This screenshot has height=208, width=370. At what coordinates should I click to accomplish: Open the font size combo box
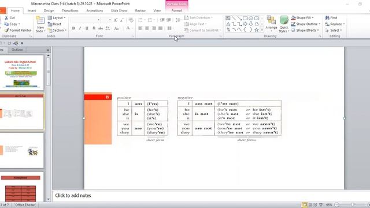coord(106,20)
